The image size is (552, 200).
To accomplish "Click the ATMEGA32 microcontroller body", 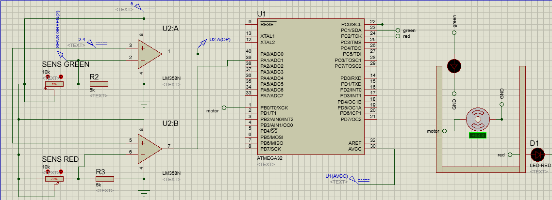I will [311, 87].
